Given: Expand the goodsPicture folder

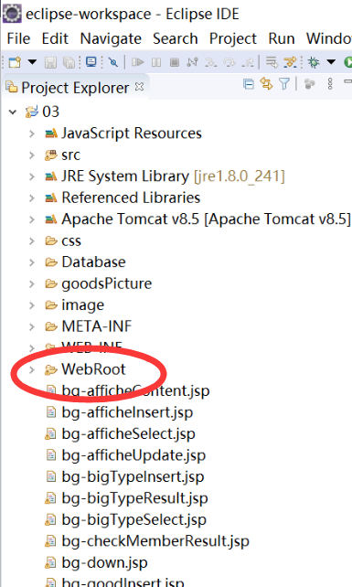Looking at the screenshot, I should click(32, 283).
